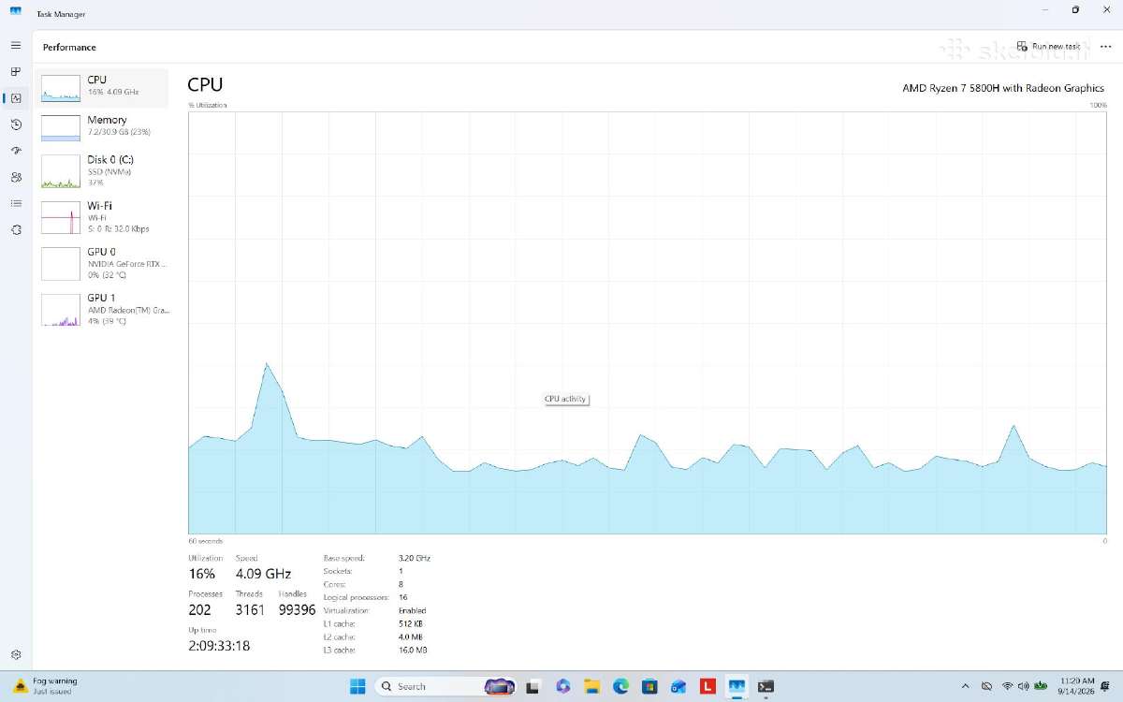Select the Disk 0 (C:) entry
The image size is (1123, 702).
(x=102, y=170)
